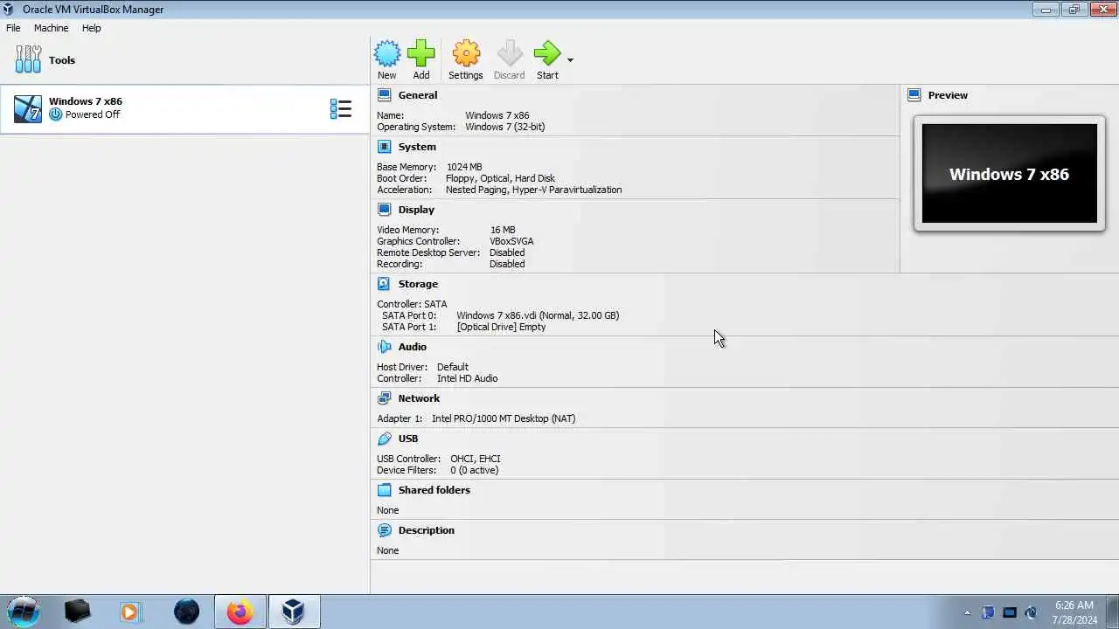Click the green Add machine icon
This screenshot has height=629, width=1119.
click(421, 54)
